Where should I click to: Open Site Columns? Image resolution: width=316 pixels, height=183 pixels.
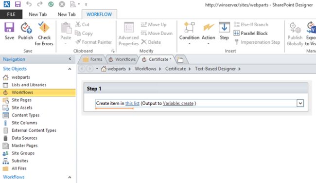[x=20, y=123]
